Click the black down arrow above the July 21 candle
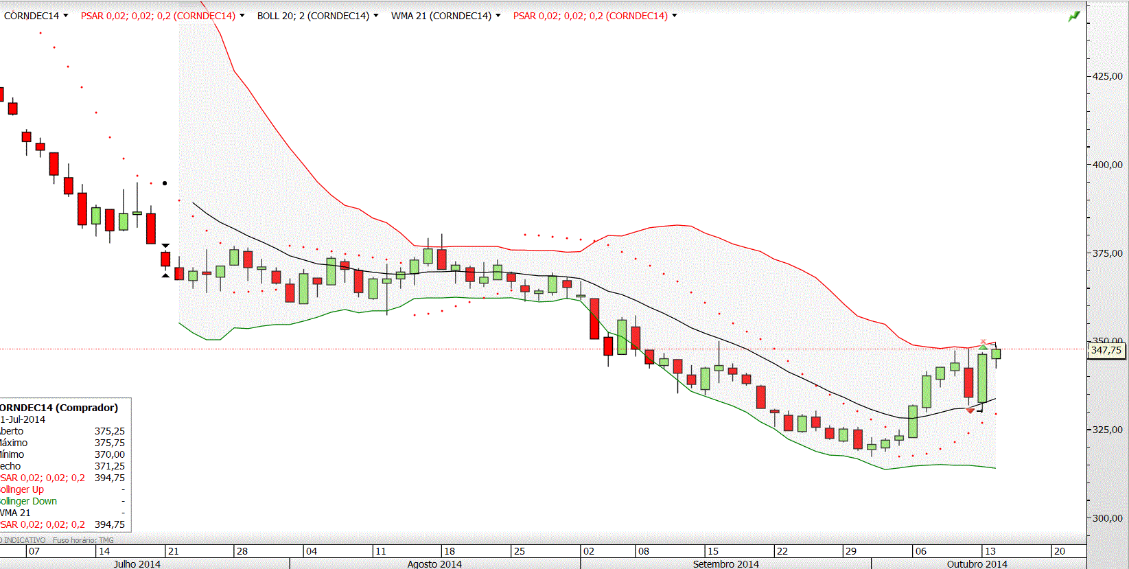Screen dimensions: 1129x569 click(165, 246)
